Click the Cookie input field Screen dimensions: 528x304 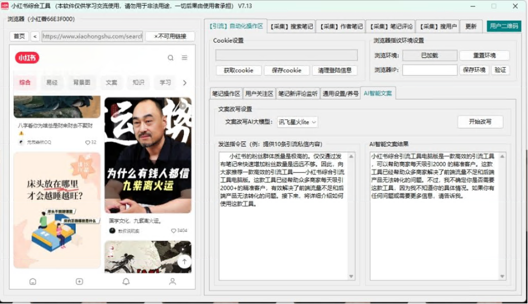(x=287, y=55)
